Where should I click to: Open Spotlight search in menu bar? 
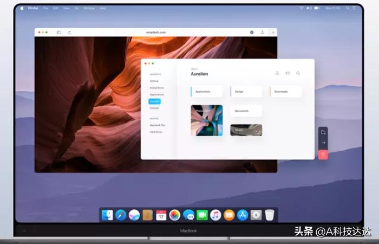[x=348, y=8]
